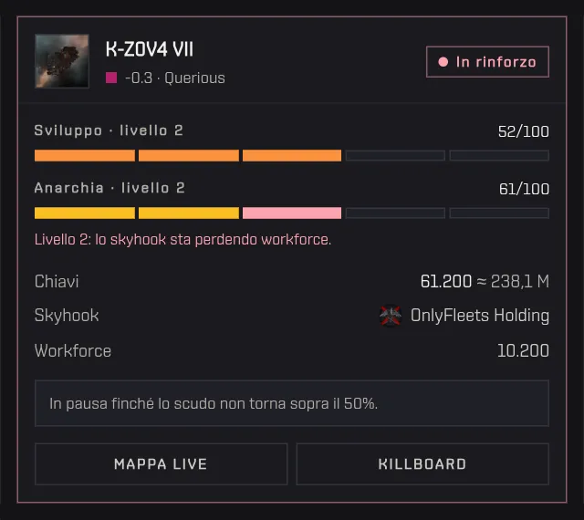Click the Sviluppo 52/100 score
Screen dimensions: 584x520
pyautogui.click(x=523, y=131)
